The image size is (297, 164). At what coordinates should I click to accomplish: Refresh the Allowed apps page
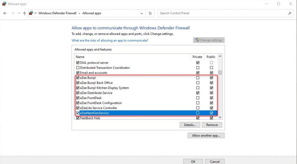click(x=150, y=13)
